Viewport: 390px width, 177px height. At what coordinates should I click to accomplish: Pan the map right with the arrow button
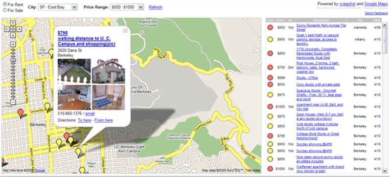coord(19,29)
